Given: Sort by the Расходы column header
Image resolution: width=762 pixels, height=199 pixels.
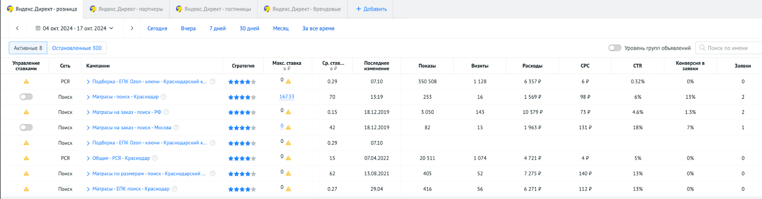Looking at the screenshot, I should 532,66.
